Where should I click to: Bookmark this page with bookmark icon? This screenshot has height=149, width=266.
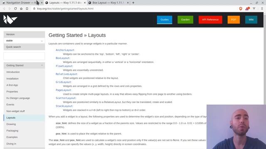coord(27,9)
